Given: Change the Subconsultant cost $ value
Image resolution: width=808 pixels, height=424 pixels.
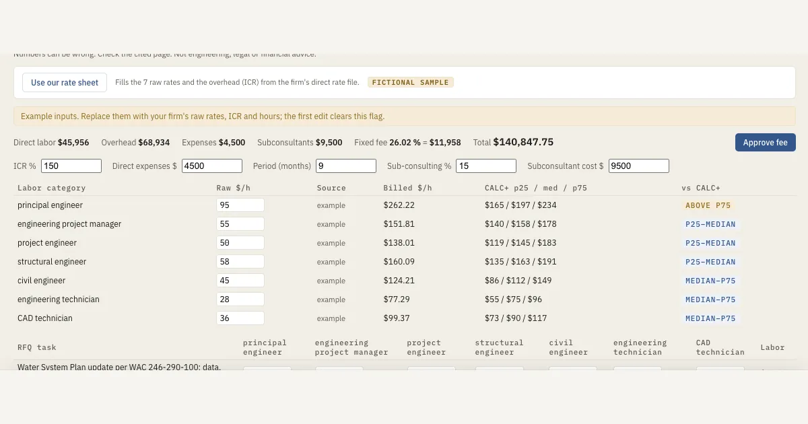Looking at the screenshot, I should tap(639, 166).
